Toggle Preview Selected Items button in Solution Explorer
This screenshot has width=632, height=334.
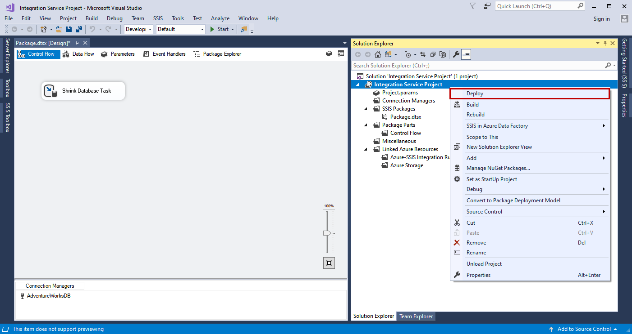click(x=466, y=54)
